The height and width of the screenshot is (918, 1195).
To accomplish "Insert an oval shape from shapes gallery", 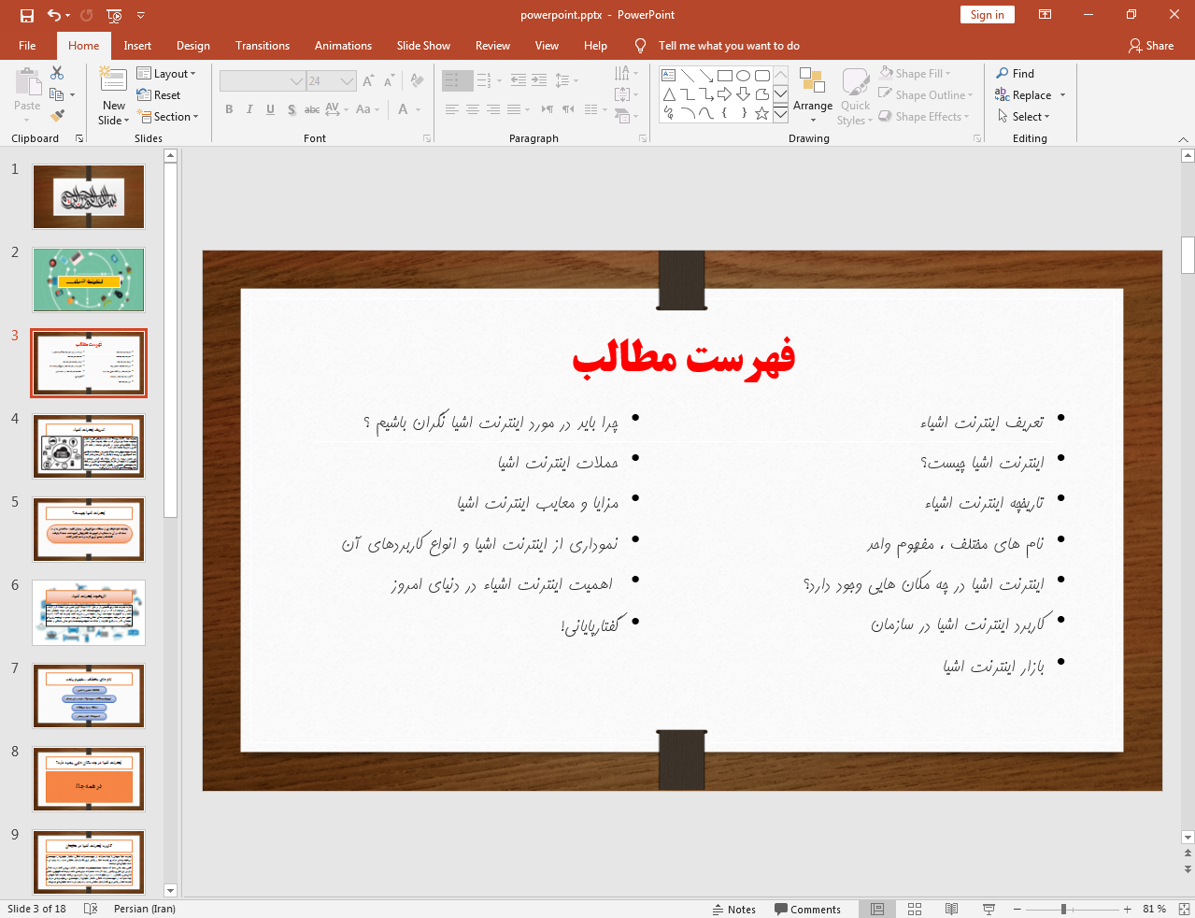I will coord(744,76).
